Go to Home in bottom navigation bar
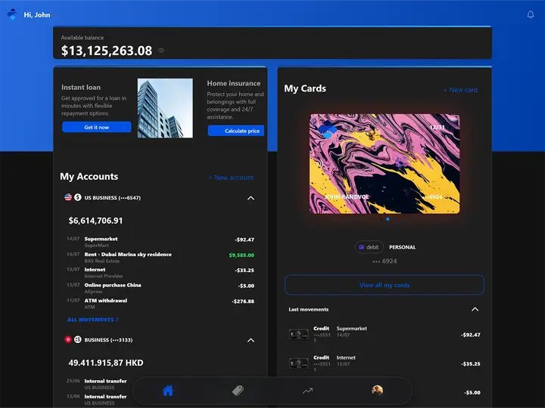 168,391
